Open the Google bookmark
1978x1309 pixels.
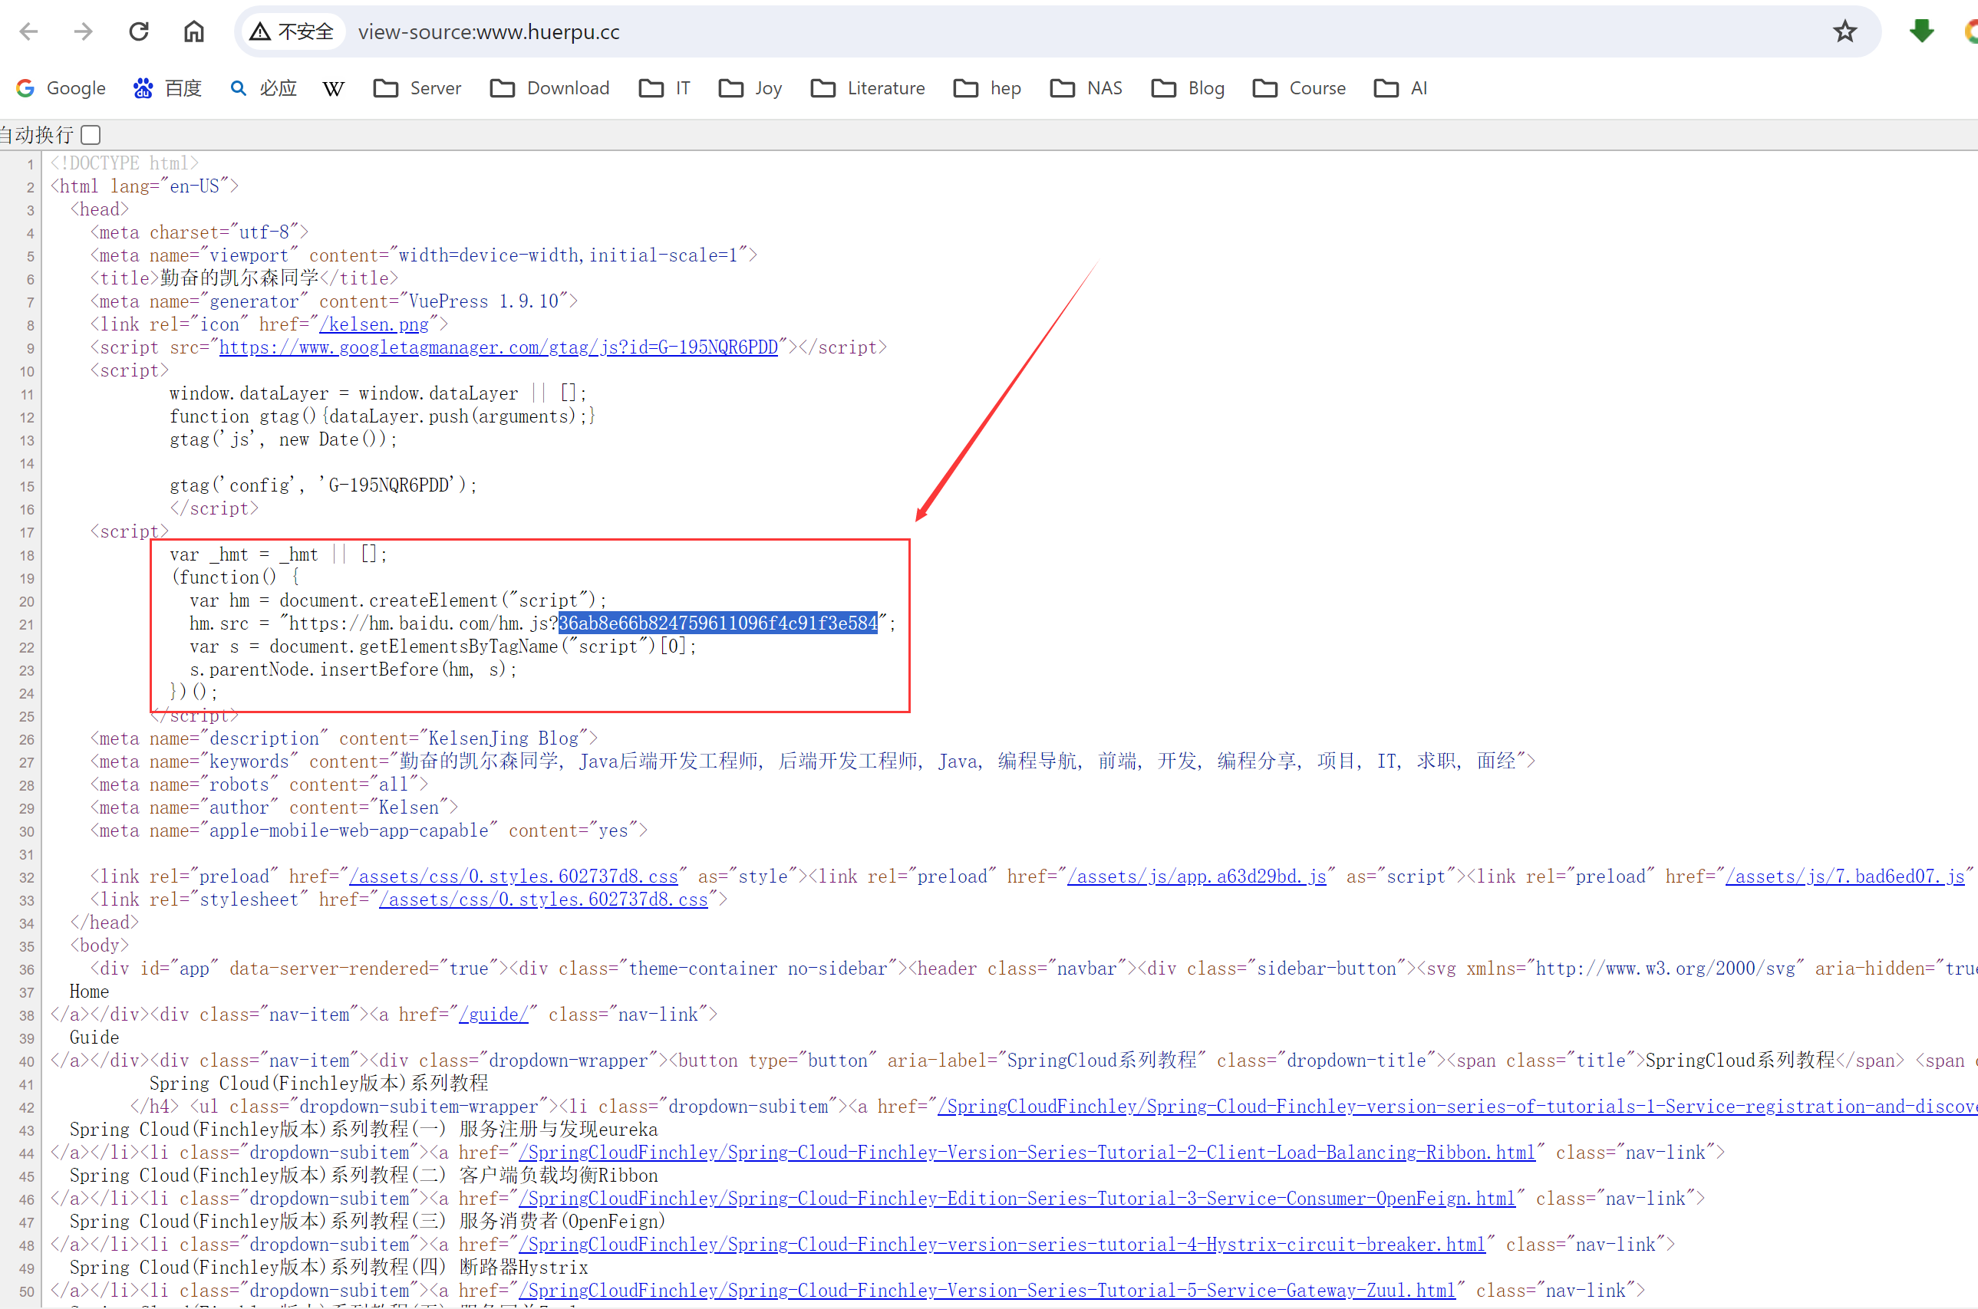(x=61, y=88)
